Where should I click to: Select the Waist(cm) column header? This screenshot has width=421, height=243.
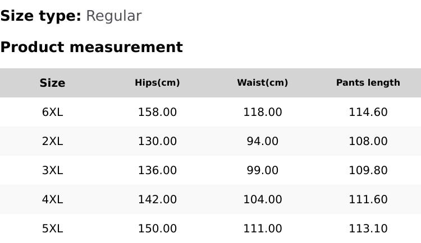[x=262, y=83]
